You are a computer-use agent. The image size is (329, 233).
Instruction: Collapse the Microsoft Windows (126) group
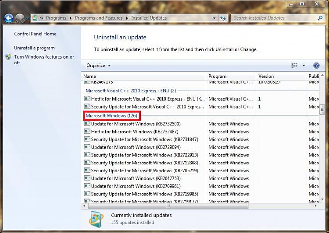pos(111,116)
